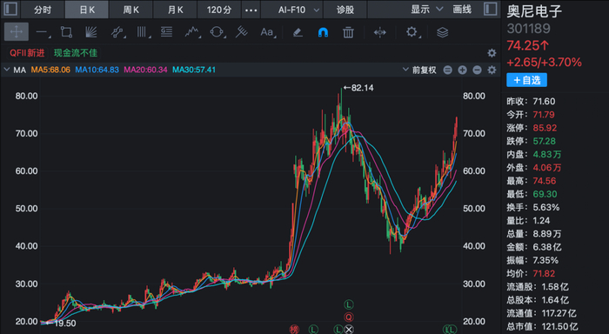Select the circle cycle drawing tool
Image resolution: width=609 pixels, height=334 pixels.
[x=217, y=32]
